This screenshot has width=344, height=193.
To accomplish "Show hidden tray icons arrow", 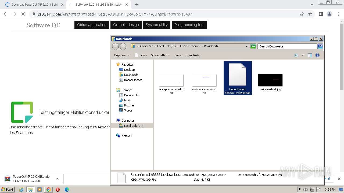I will pyautogui.click(x=300, y=189).
